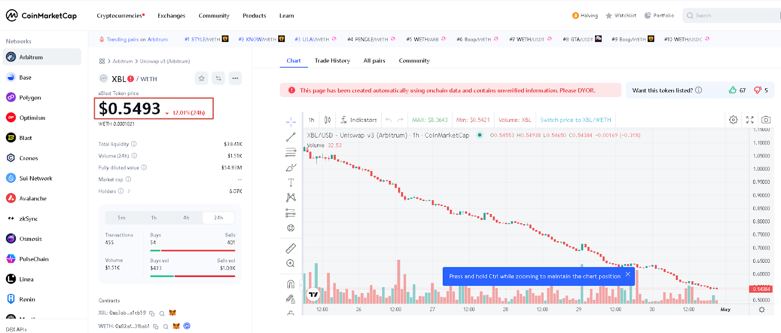Viewport: 781px width, 333px height.
Task: Swap the XBL / WETH pair direction
Action: tap(218, 78)
